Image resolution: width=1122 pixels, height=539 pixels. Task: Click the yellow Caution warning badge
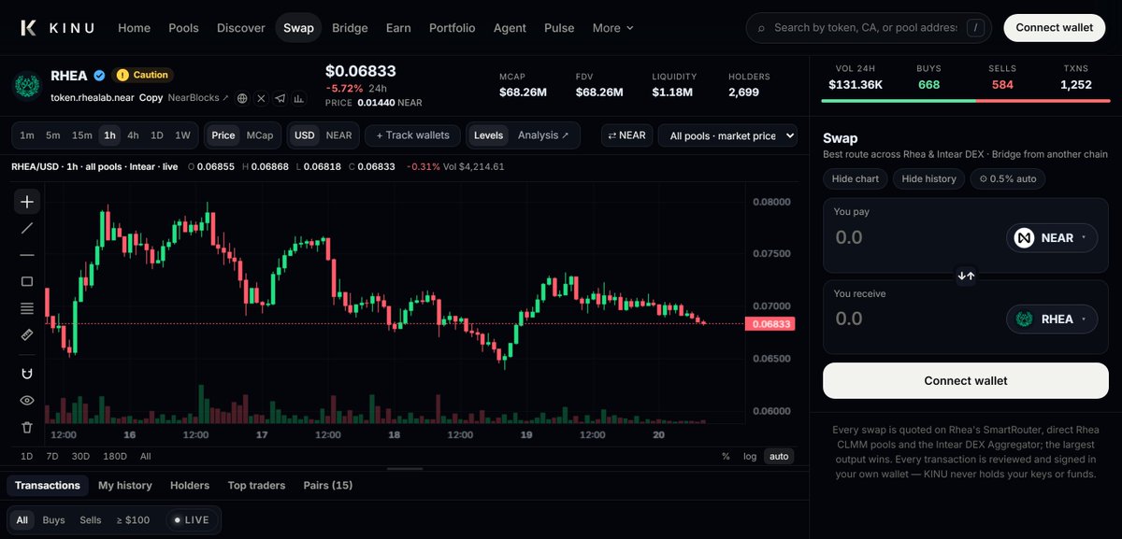[142, 75]
